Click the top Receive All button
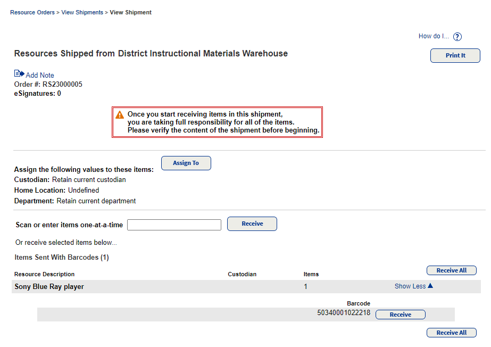491x347 pixels. click(451, 270)
